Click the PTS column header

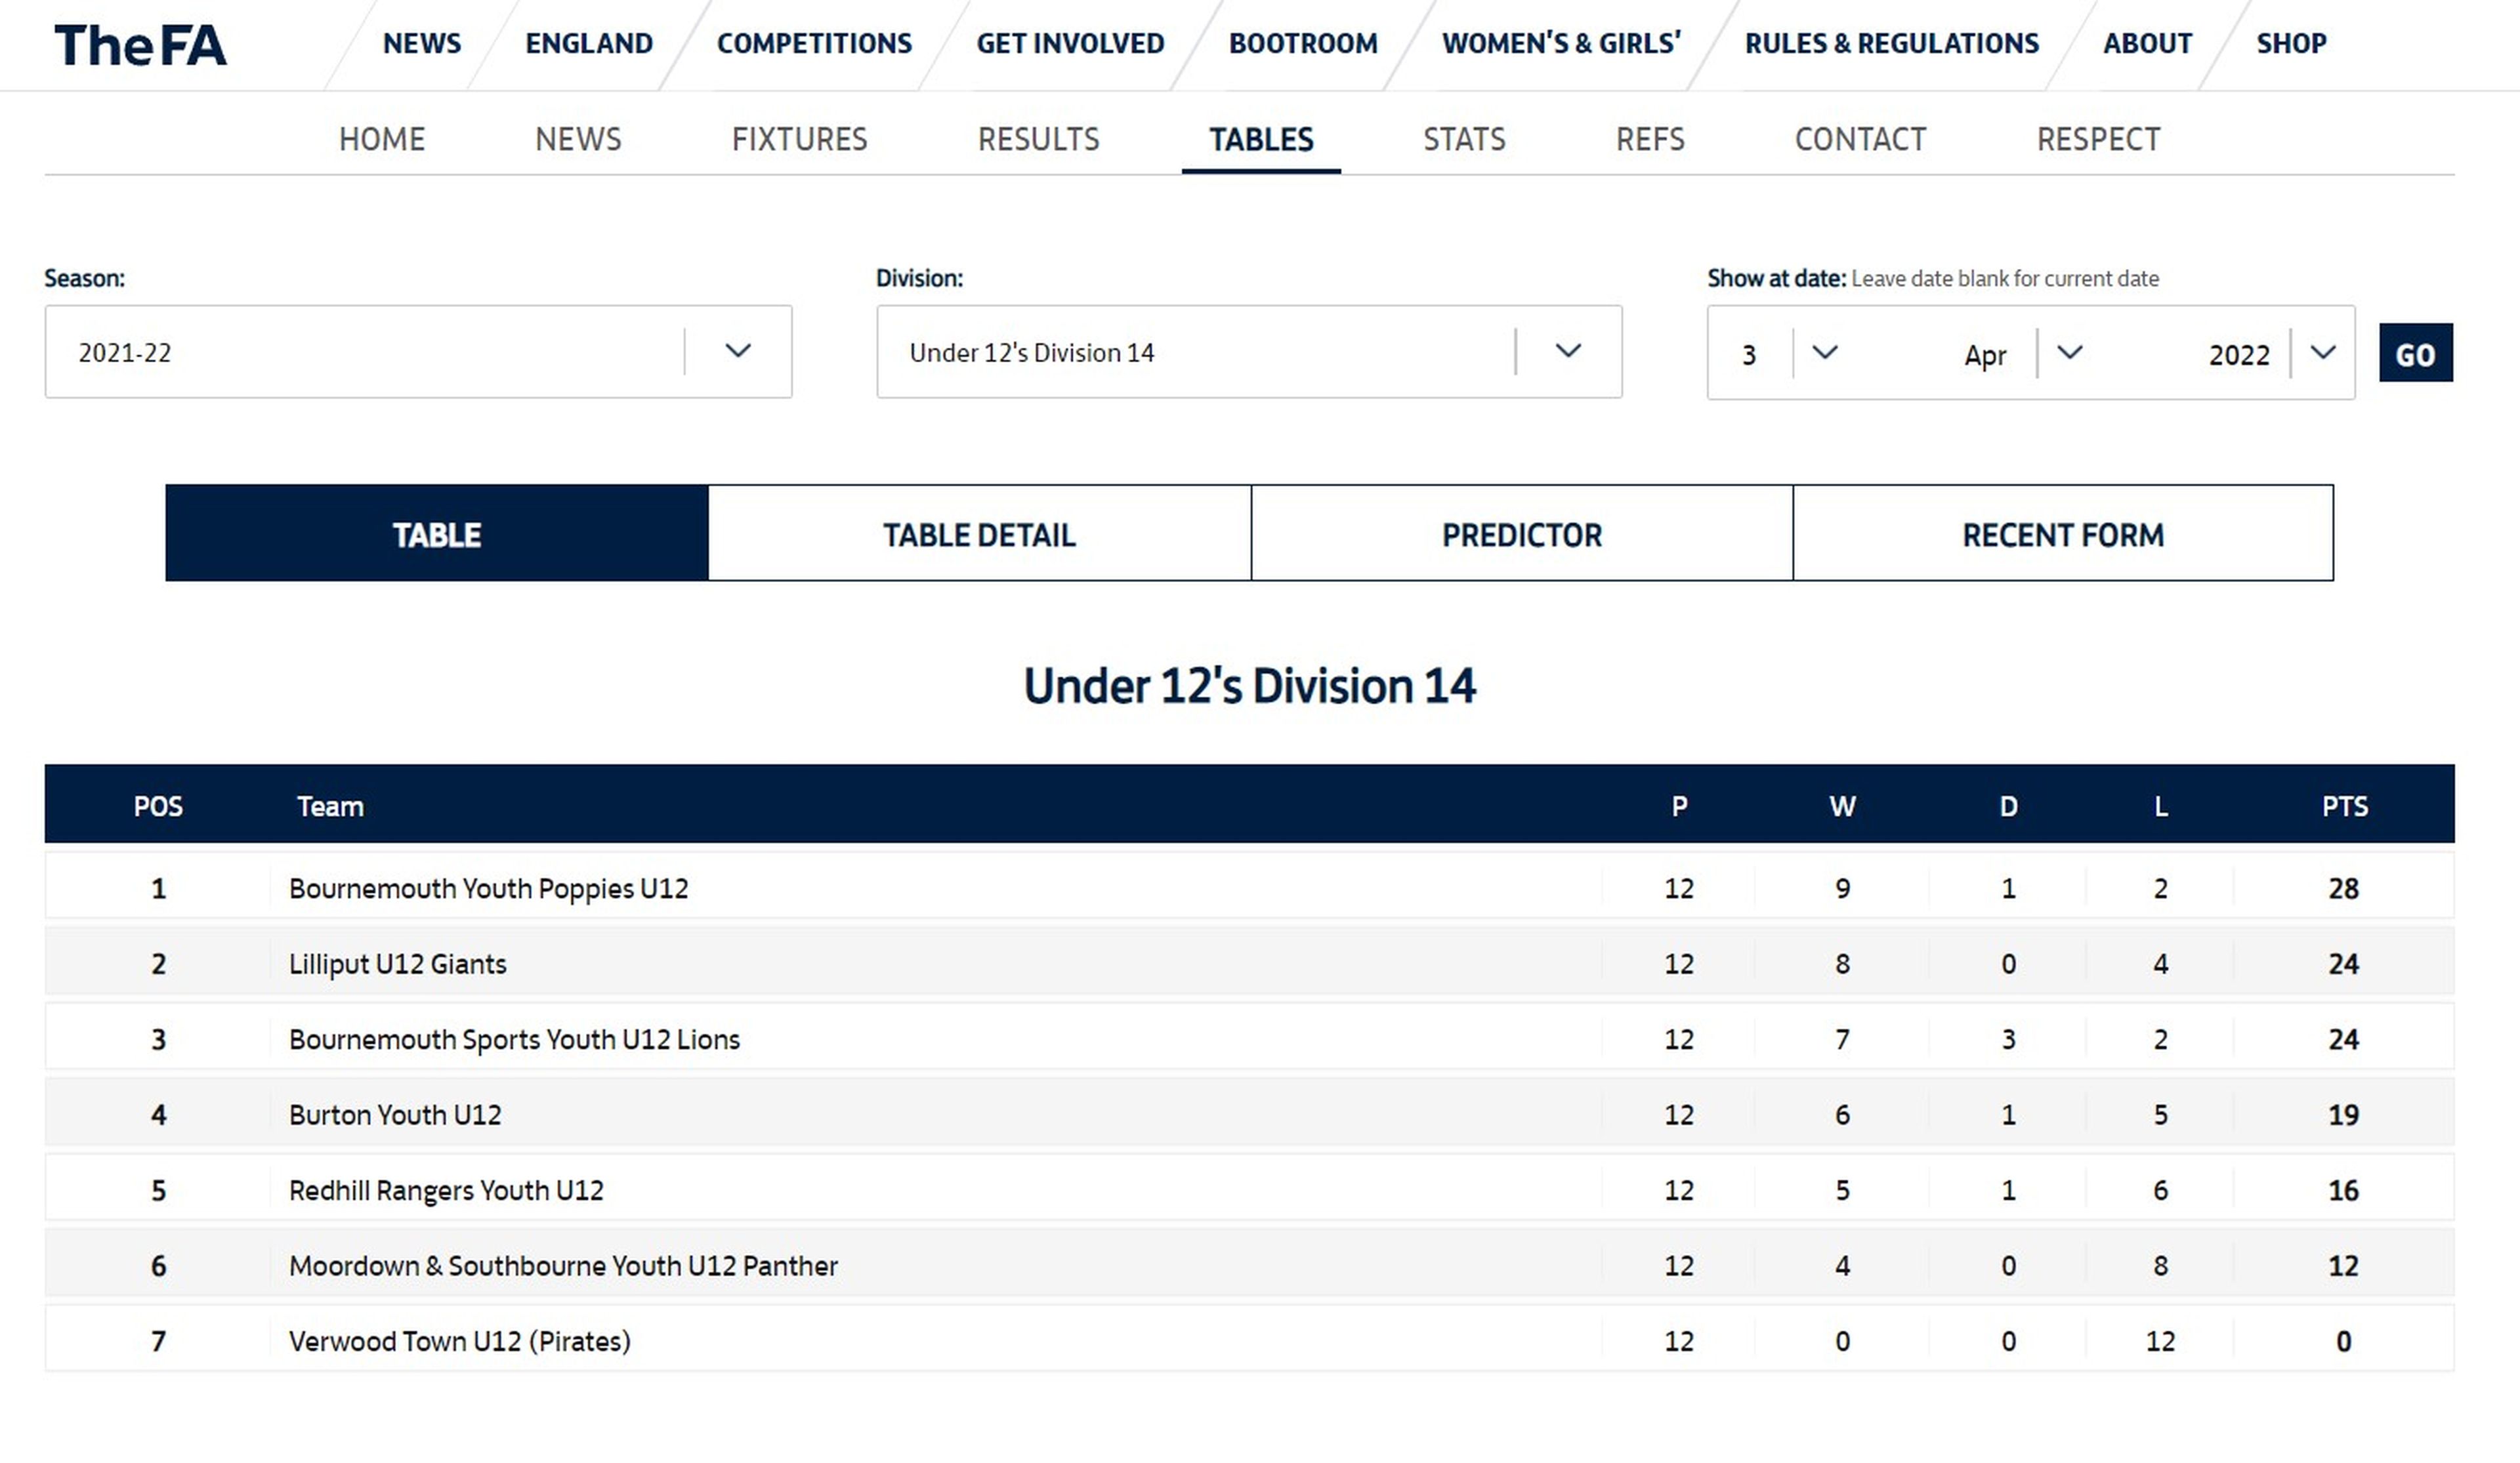coord(2344,806)
